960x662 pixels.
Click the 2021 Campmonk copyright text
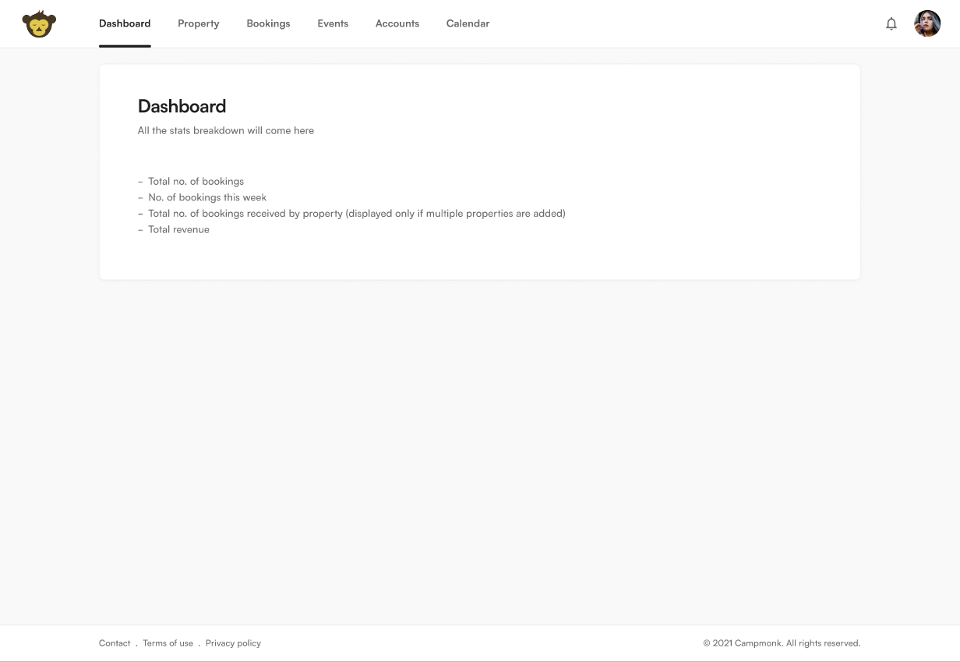point(782,643)
